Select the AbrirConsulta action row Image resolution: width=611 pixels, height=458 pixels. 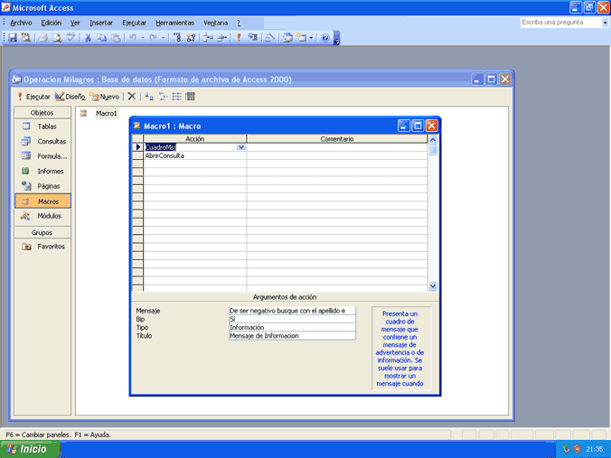pos(195,155)
